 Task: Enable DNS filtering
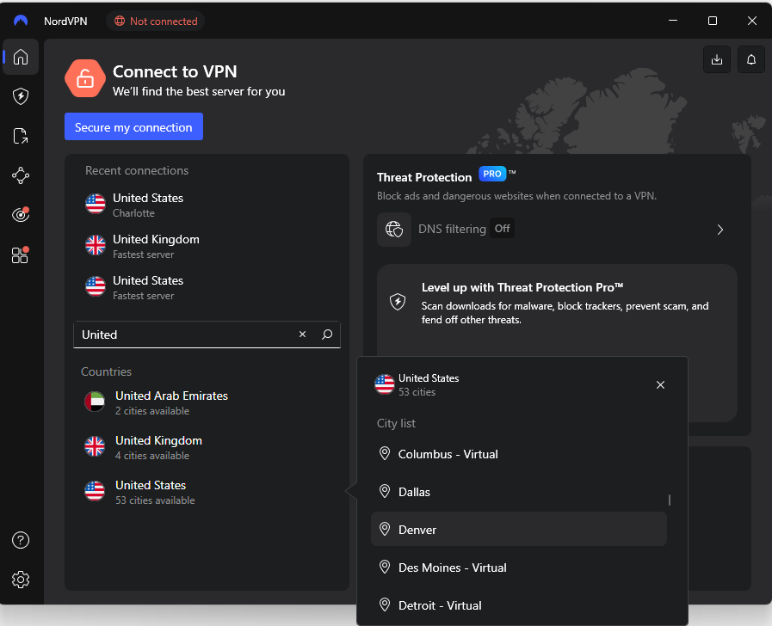[x=501, y=229]
